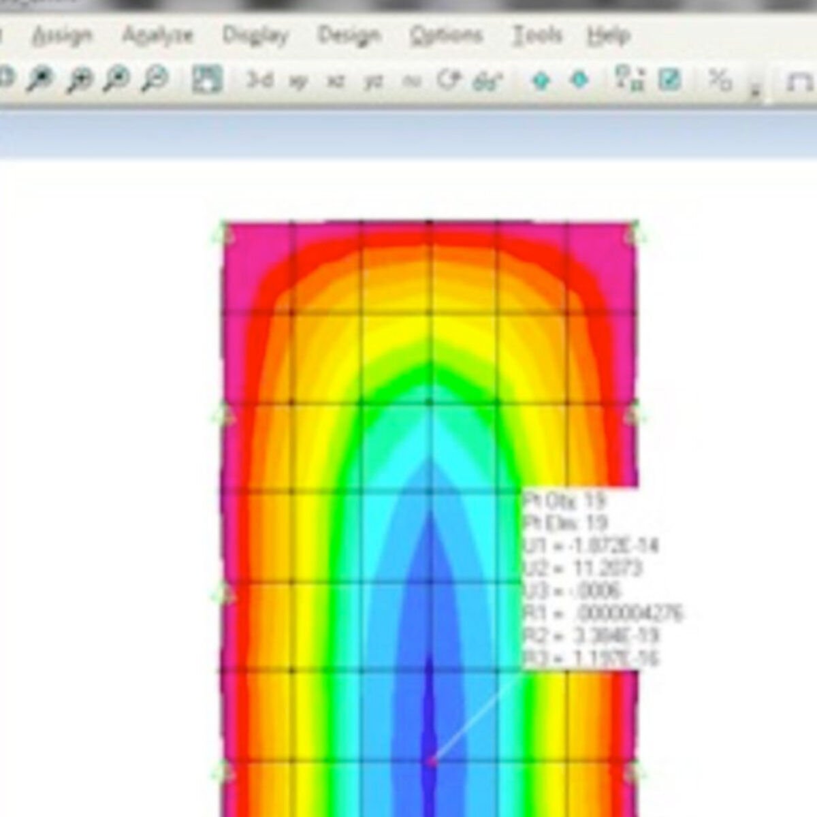Click the Rotate 3D View icon
Image resolution: width=817 pixels, height=817 pixels.
(x=449, y=80)
